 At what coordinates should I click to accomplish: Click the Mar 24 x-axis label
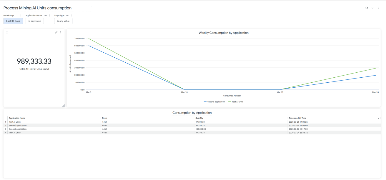tap(375, 92)
